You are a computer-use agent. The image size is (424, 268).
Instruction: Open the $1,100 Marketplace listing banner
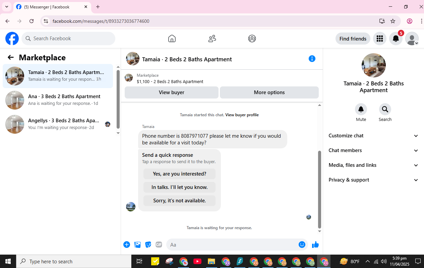[x=222, y=78]
